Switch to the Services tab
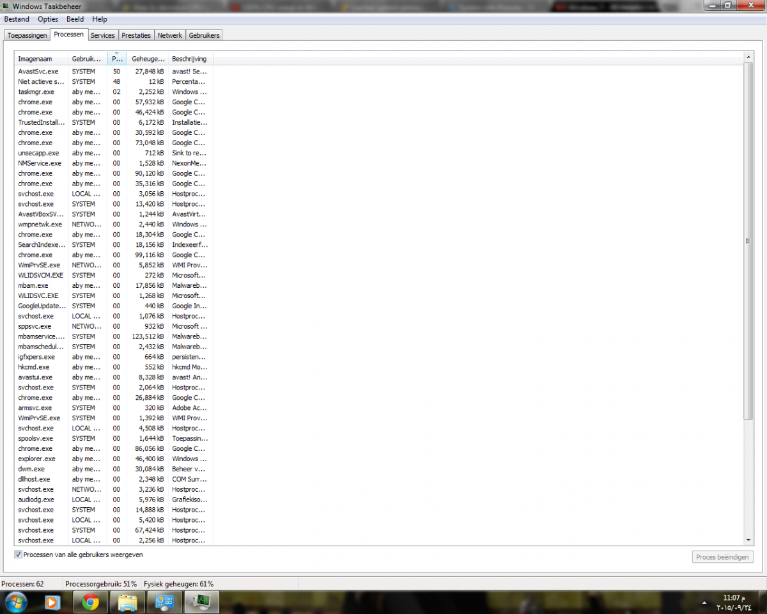The image size is (767, 614). coord(103,35)
